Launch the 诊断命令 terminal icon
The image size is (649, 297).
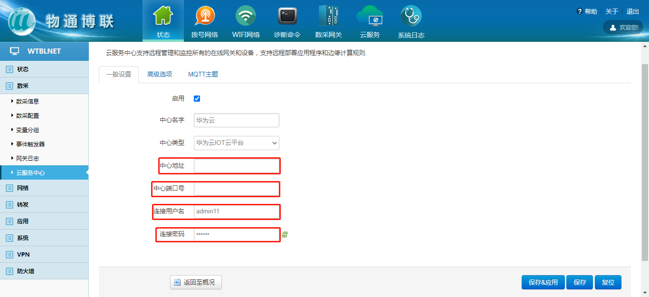pos(287,16)
